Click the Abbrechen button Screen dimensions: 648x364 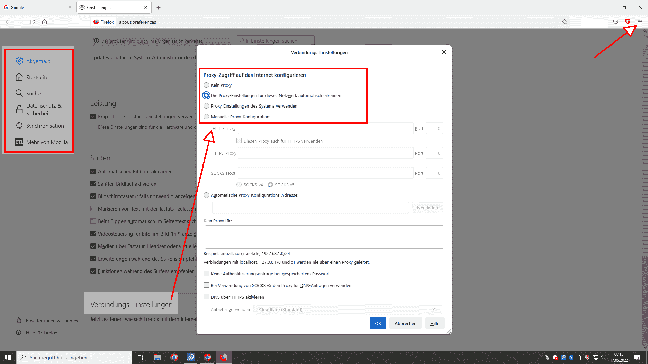point(405,323)
